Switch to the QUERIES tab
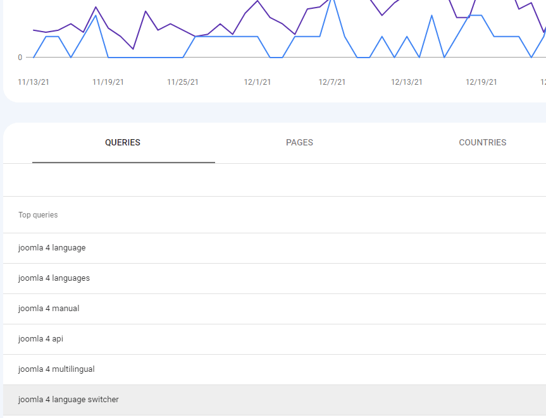The image size is (546, 418). (x=123, y=143)
